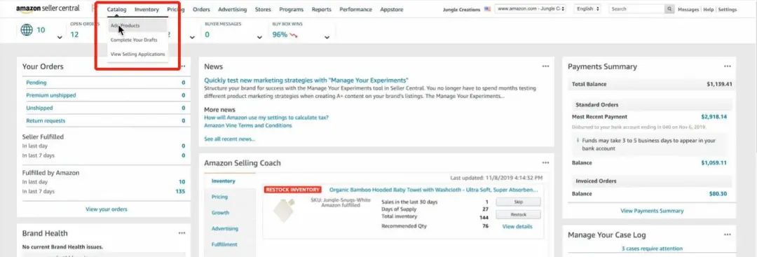The image size is (757, 257).
Task: Open the Inventory menu
Action: click(x=146, y=10)
